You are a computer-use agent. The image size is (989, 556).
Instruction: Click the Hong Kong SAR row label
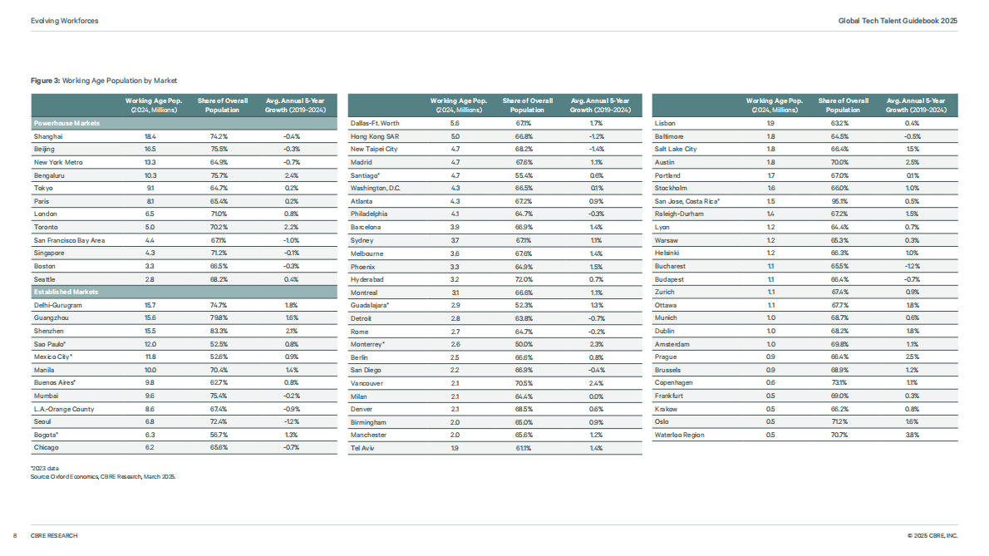click(x=375, y=136)
